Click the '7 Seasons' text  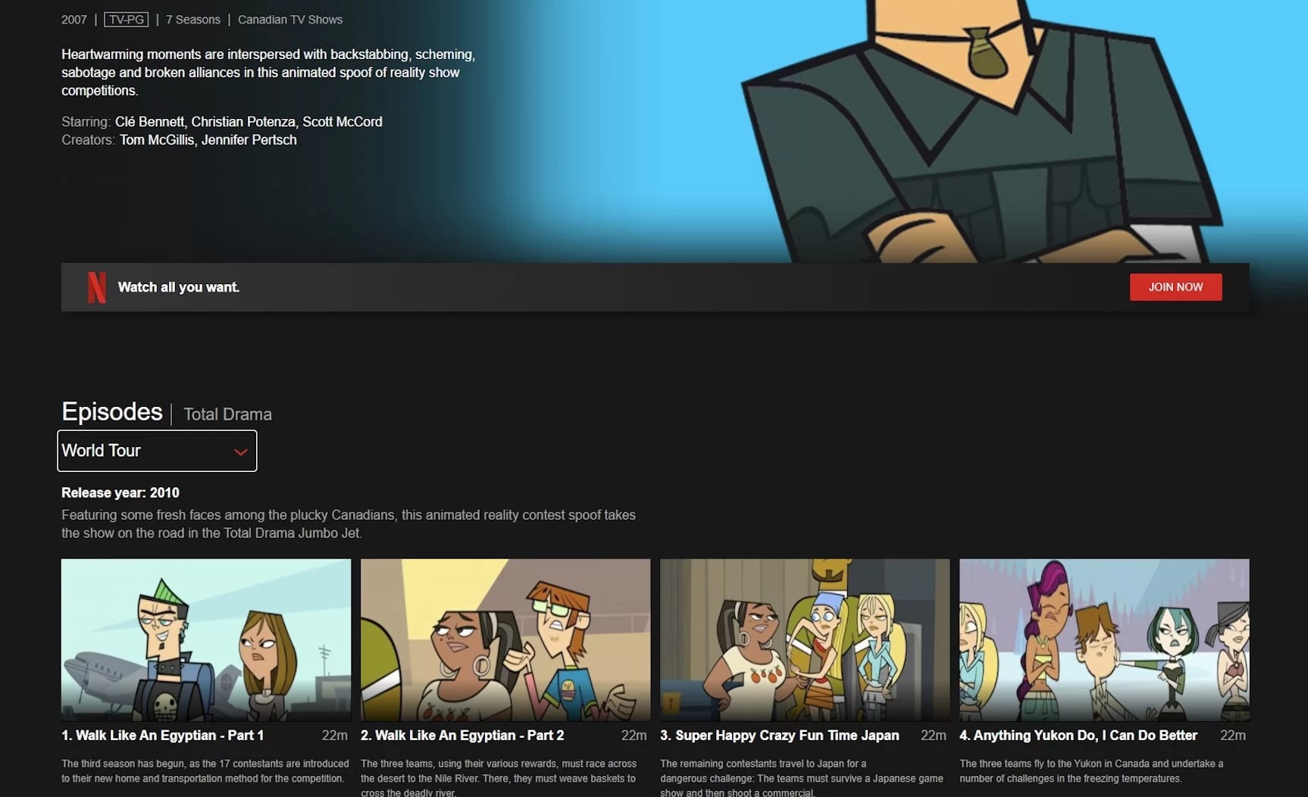193,20
